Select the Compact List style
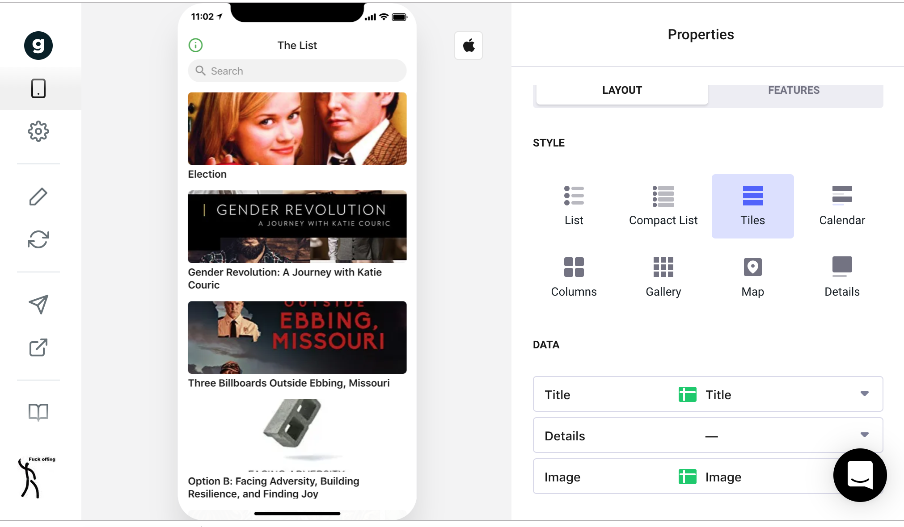The height and width of the screenshot is (527, 904). (x=663, y=205)
